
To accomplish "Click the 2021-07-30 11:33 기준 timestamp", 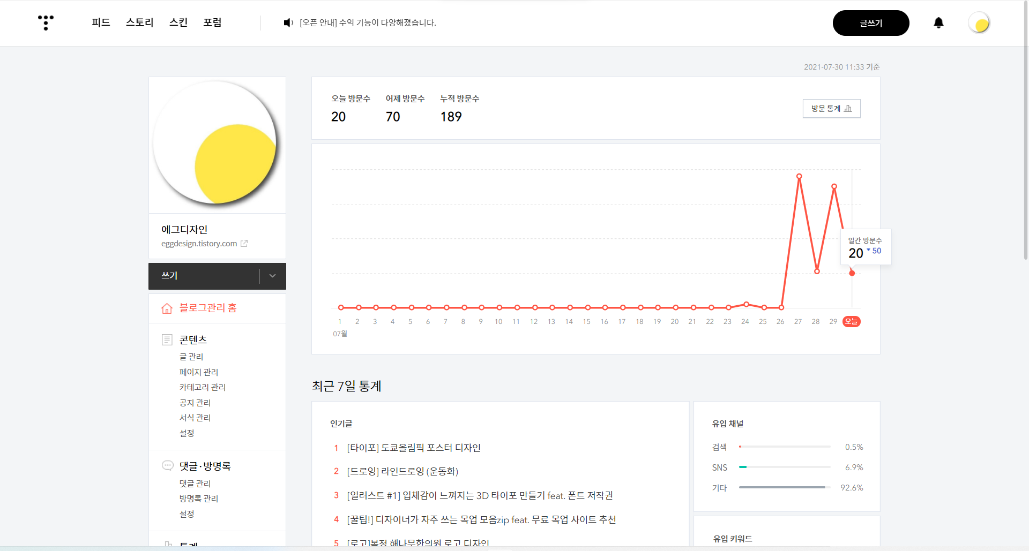I will pyautogui.click(x=841, y=67).
